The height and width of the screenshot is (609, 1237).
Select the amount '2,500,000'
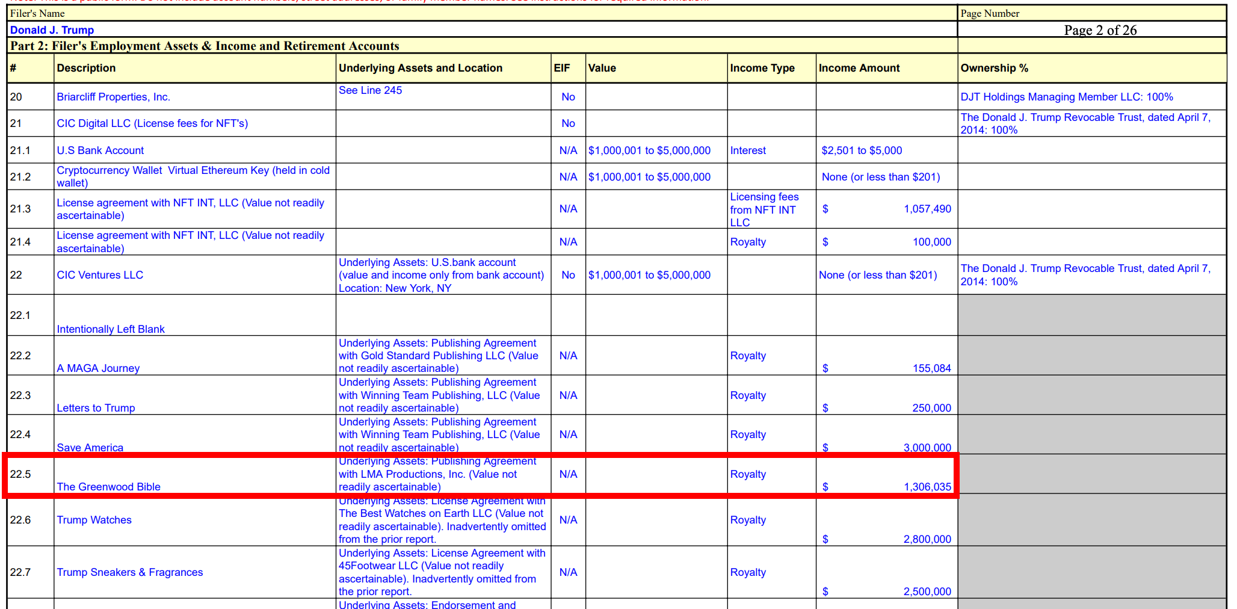pyautogui.click(x=927, y=592)
